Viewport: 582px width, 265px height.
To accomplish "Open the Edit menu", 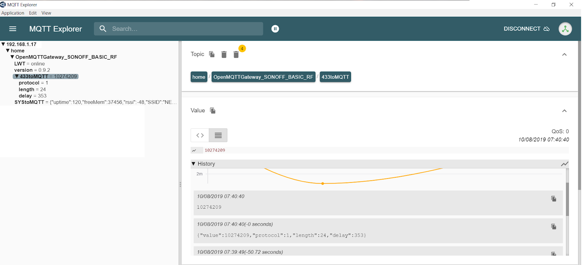I will pyautogui.click(x=33, y=13).
